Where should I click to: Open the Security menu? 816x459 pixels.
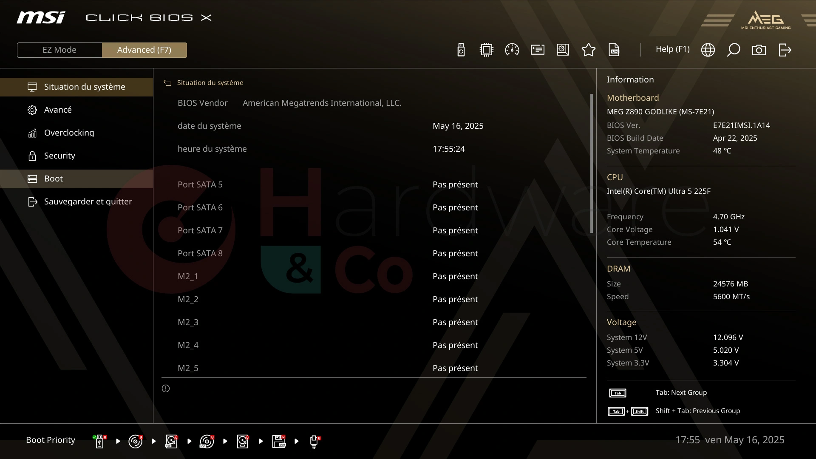[76, 156]
